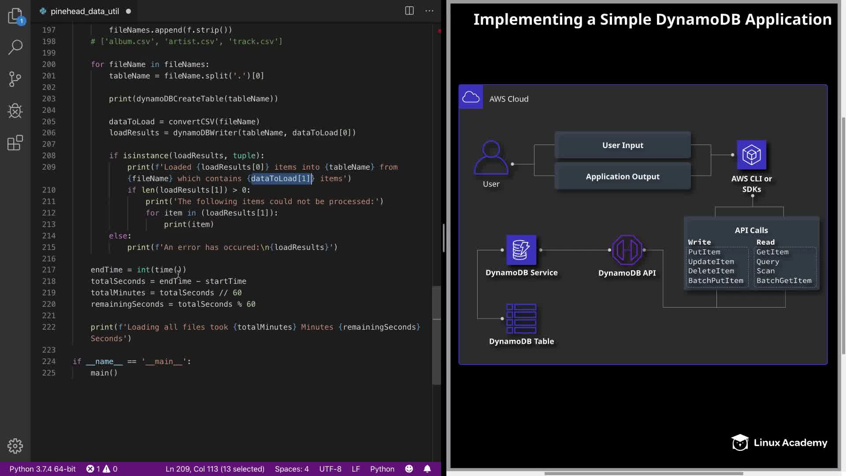Open UTF-8 encoding selector

[x=330, y=469]
